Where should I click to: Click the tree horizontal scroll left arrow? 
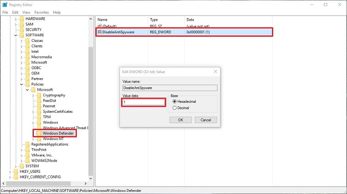tap(3, 184)
